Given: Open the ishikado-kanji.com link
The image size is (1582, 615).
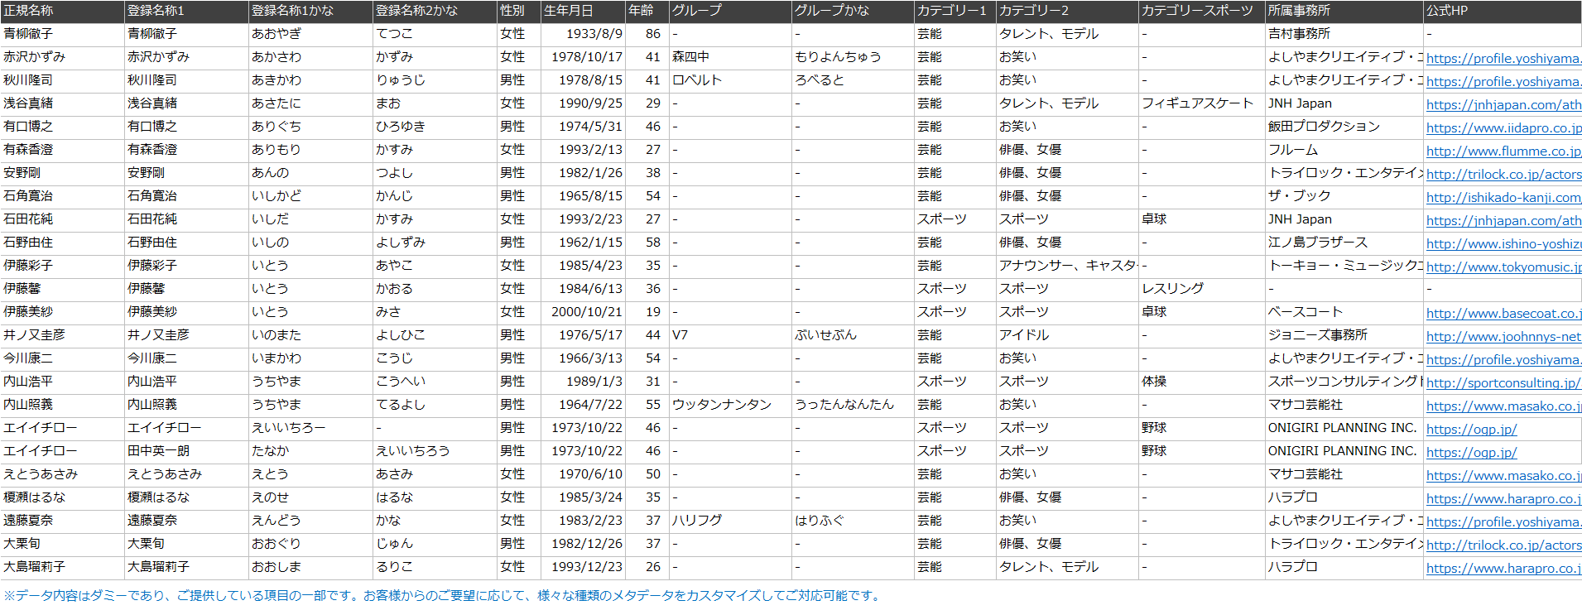Looking at the screenshot, I should (1503, 198).
